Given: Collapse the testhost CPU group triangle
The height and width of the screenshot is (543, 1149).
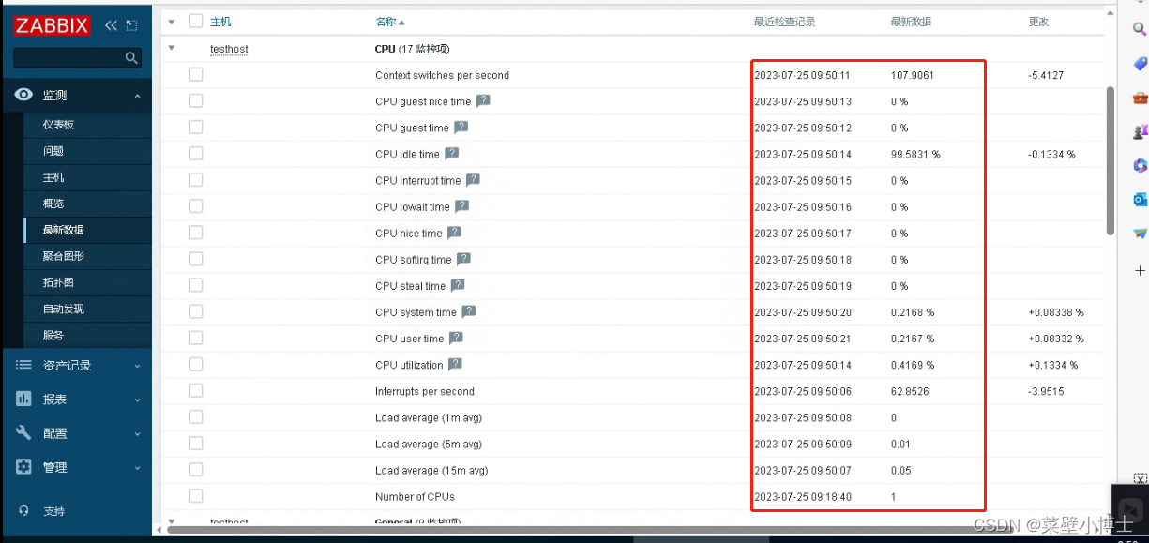Looking at the screenshot, I should click(x=172, y=49).
